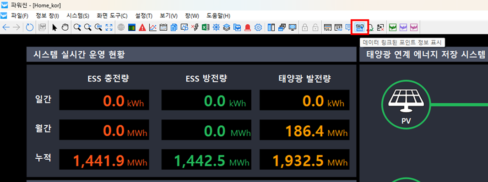Viewport: 488px width, 182px height.
Task: Click the red siren alarm icon
Action: click(248, 28)
